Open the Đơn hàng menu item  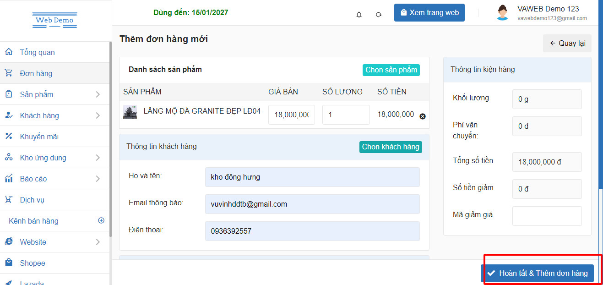(x=36, y=73)
